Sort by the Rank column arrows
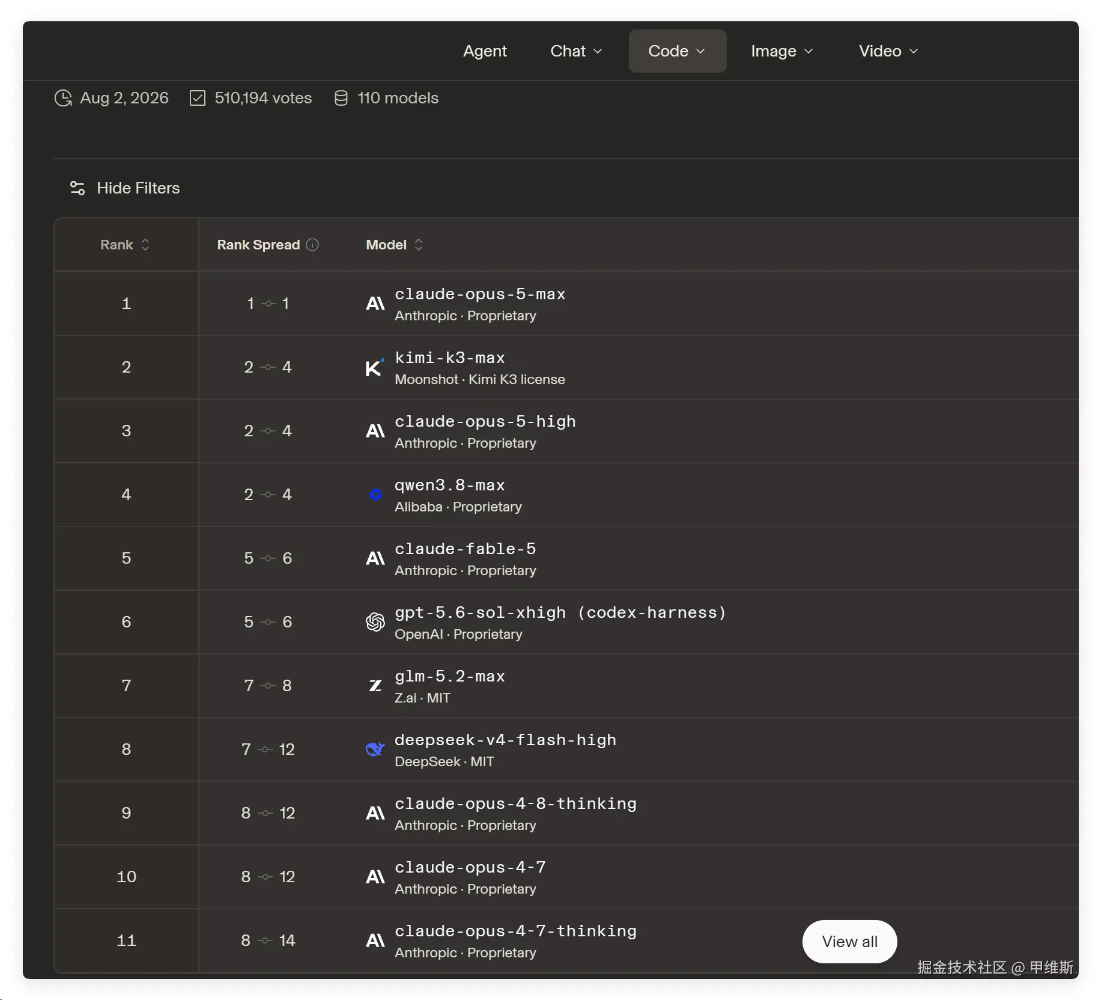This screenshot has width=1098, height=1000. pos(145,245)
